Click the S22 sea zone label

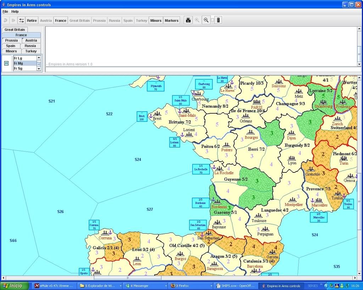[x=109, y=114]
